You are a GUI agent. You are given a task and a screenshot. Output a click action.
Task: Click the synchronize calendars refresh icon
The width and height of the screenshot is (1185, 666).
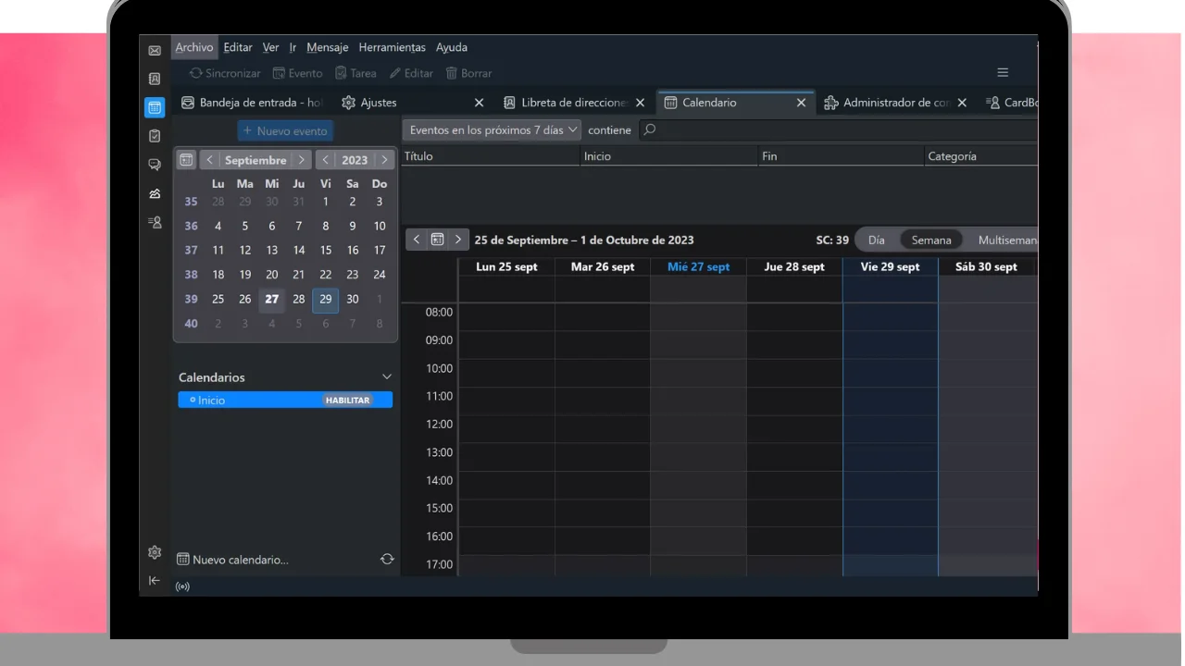pyautogui.click(x=387, y=560)
